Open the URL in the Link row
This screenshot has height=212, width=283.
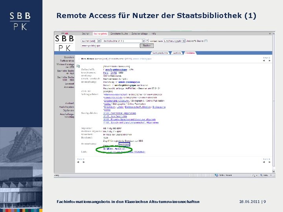[x=124, y=152]
